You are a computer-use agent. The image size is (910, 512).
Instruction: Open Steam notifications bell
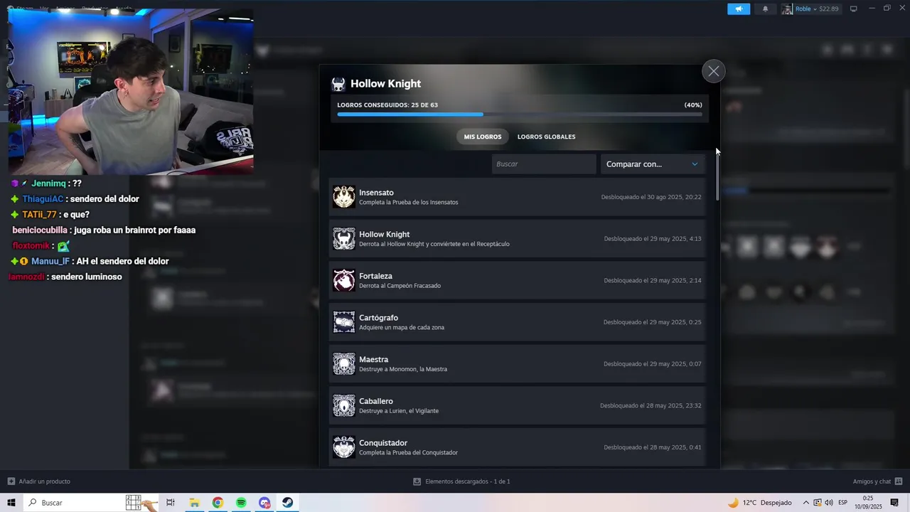click(765, 9)
